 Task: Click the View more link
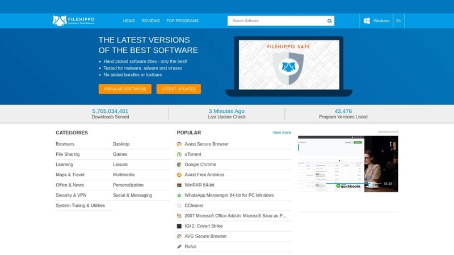281,133
